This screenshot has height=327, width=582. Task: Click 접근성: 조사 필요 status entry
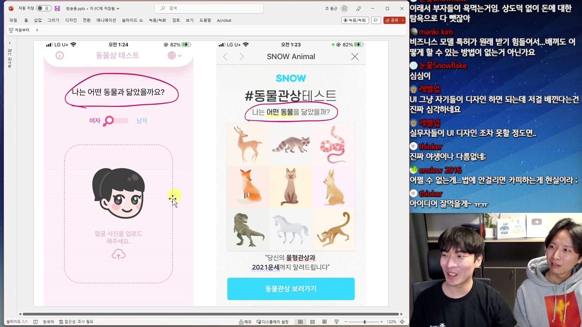pos(76,322)
